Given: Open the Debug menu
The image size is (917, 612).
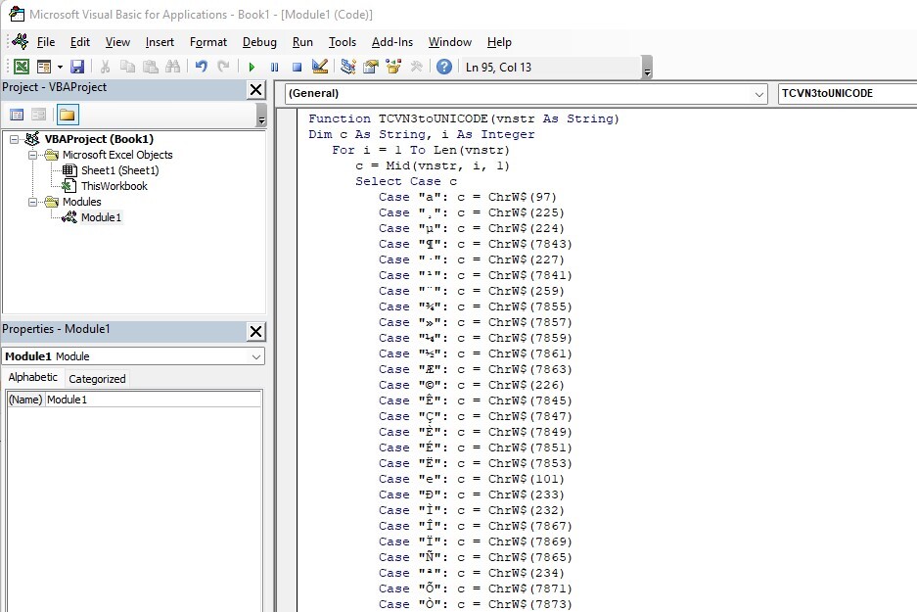Looking at the screenshot, I should coord(259,42).
